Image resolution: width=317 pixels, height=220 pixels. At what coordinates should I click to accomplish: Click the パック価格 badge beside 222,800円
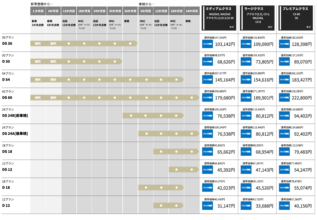(284, 98)
